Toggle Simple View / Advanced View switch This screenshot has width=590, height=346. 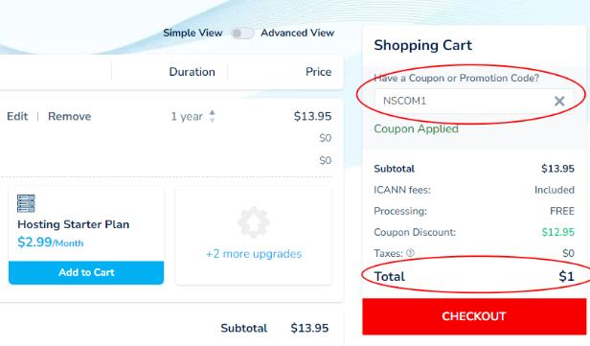click(x=242, y=34)
